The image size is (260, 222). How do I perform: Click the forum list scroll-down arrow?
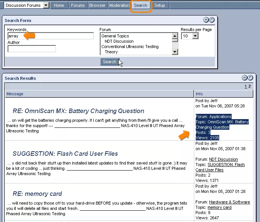[x=175, y=52]
